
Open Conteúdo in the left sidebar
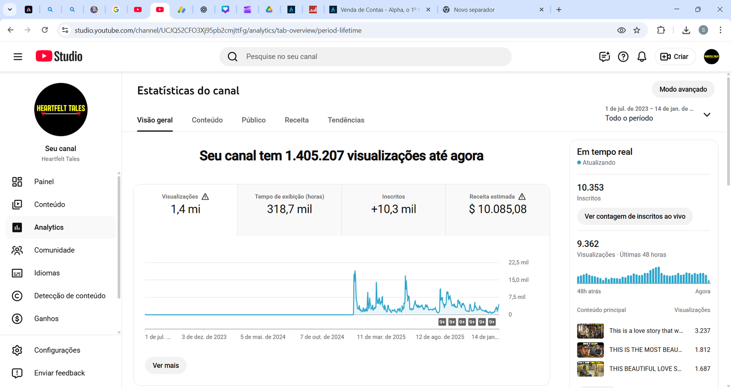pyautogui.click(x=61, y=204)
